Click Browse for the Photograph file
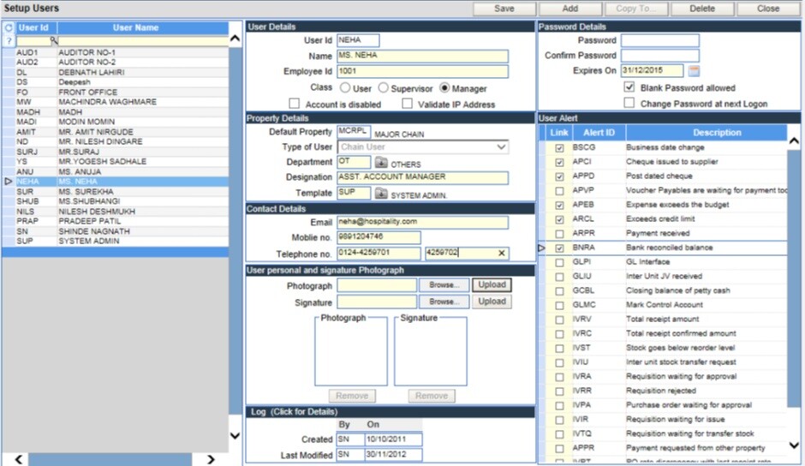This screenshot has width=805, height=466. [x=444, y=285]
